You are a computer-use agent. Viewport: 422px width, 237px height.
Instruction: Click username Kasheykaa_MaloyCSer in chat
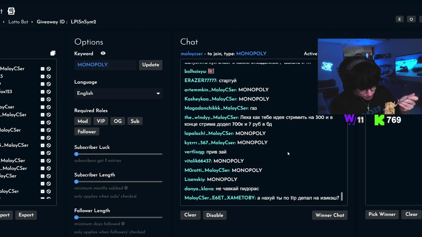[211, 99]
